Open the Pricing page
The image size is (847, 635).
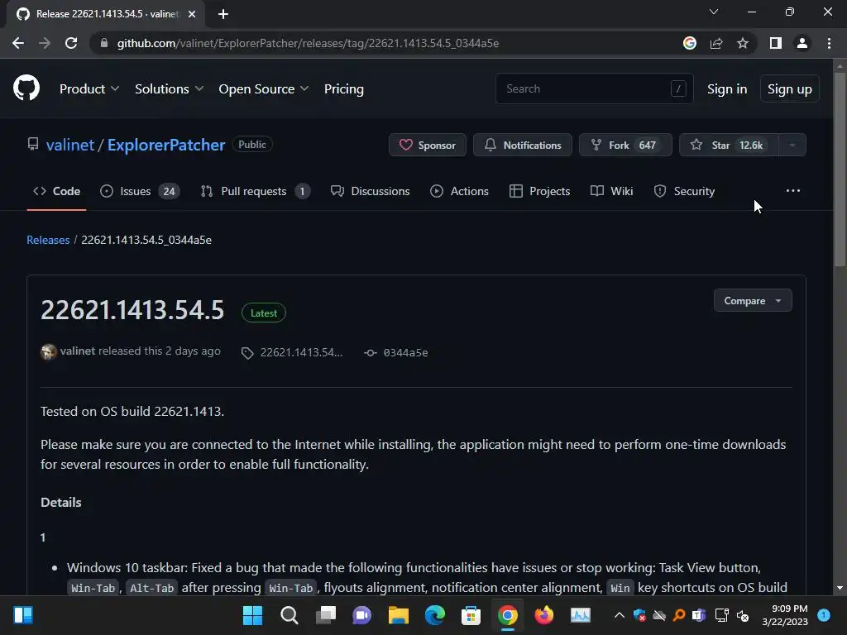click(x=344, y=89)
